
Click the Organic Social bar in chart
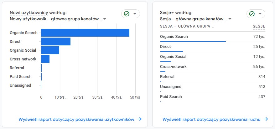click(x=50, y=50)
